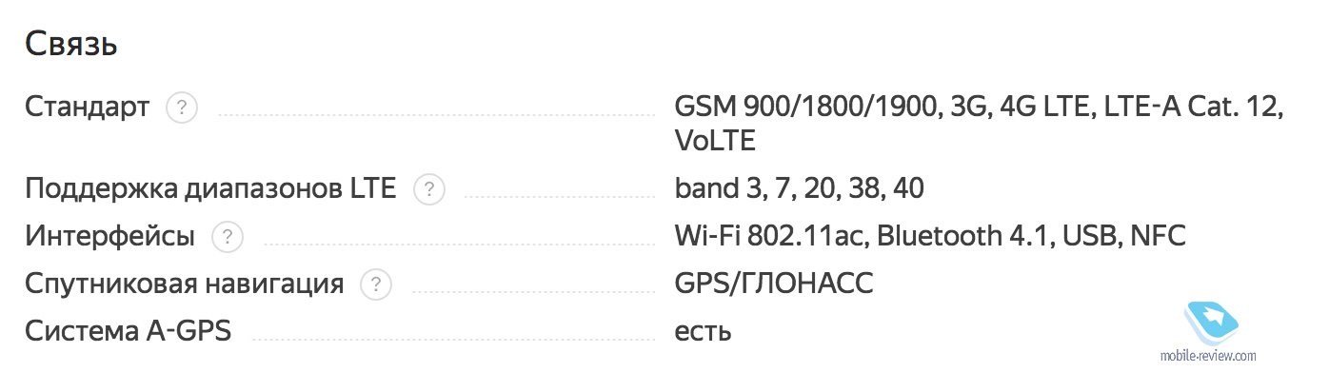Click the Спутниковая навигация label
Image resolution: width=1329 pixels, height=392 pixels.
tap(184, 284)
